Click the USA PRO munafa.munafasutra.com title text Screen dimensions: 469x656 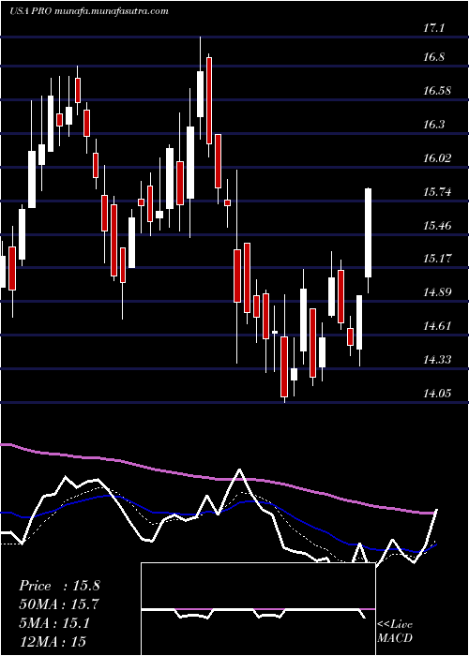(x=89, y=11)
